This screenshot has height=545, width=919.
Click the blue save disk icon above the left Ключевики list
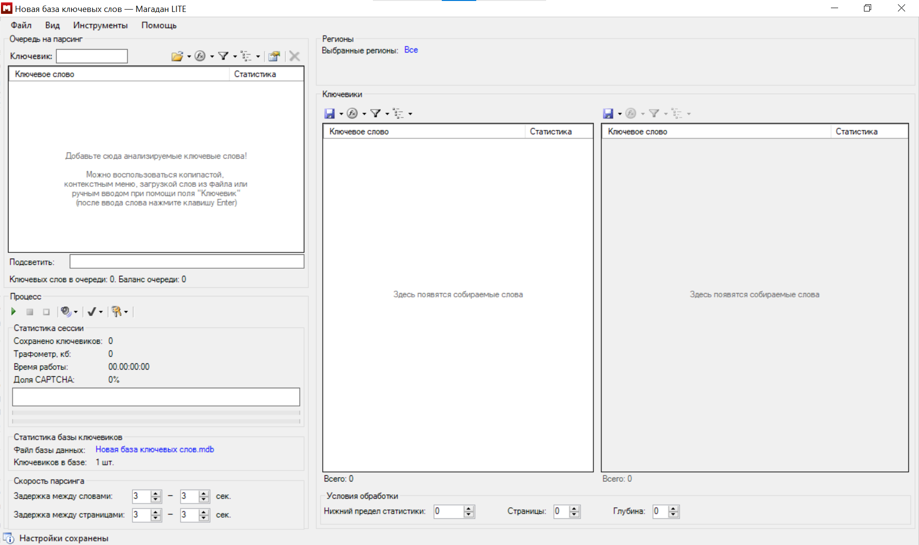coord(329,113)
